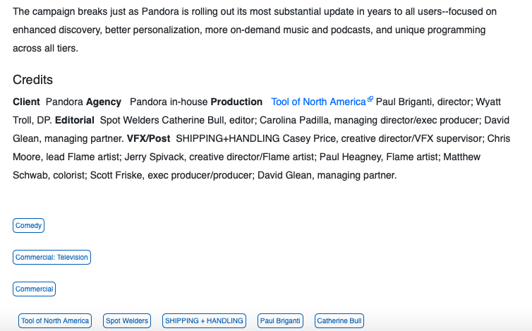Click the SHIPPING+HANDLING text in the credits paragraph
This screenshot has width=532, height=331.
[228, 138]
